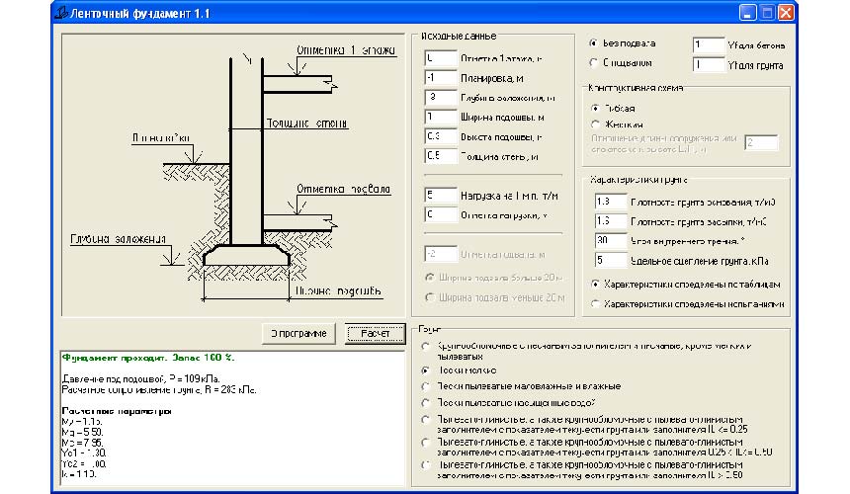850x494 pixels.
Task: Click the Ширина подошвы input field
Action: (x=439, y=117)
